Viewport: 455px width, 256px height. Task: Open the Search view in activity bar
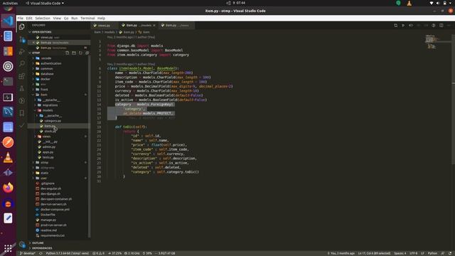pos(22,63)
